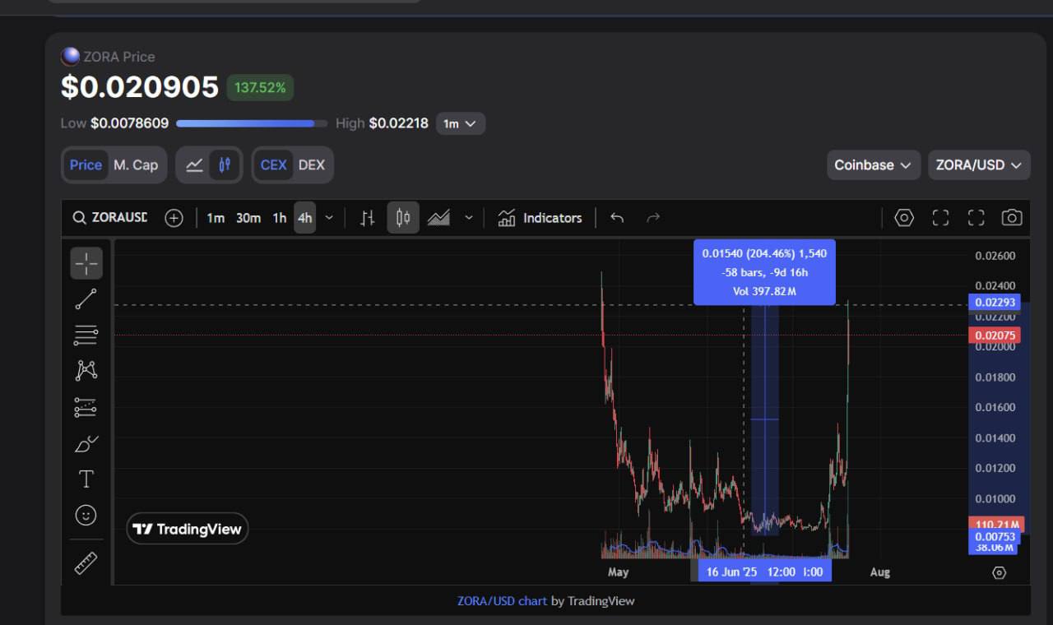Click the TradingView logo badge
This screenshot has height=625, width=1053.
point(188,529)
